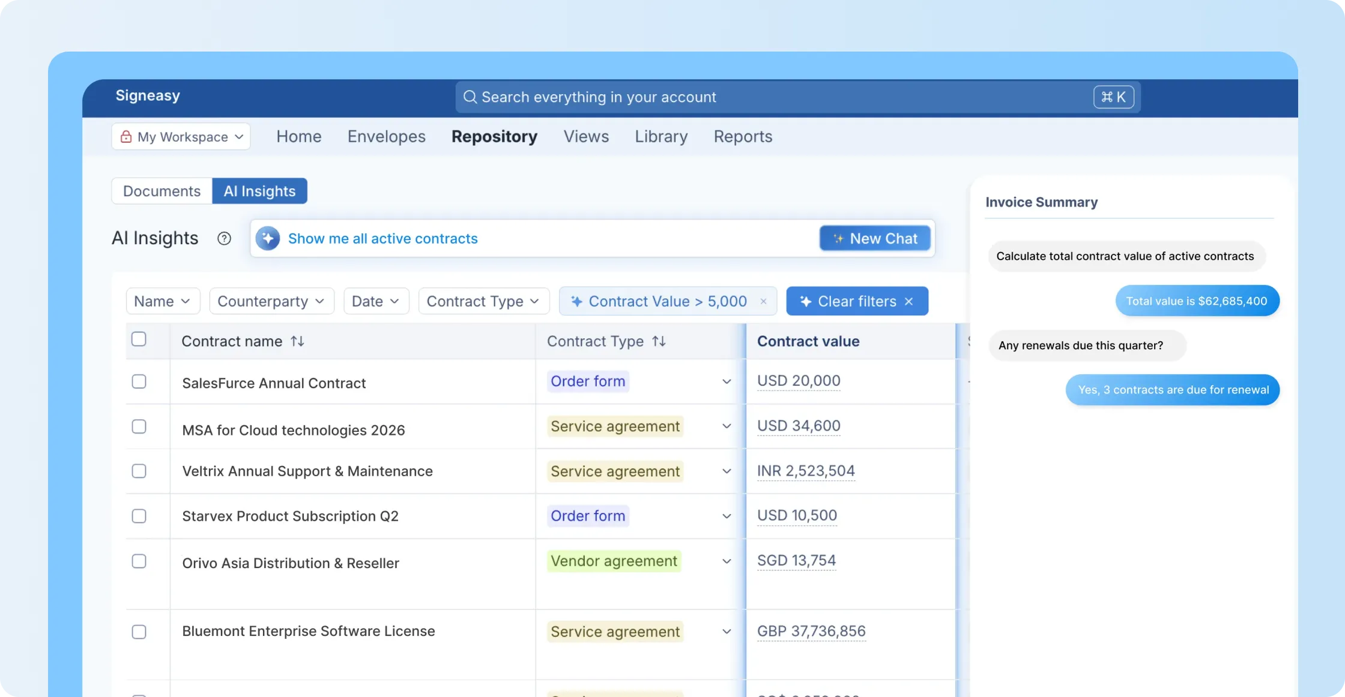Toggle the select-all header checkbox
Viewport: 1345px width, 697px height.
(139, 339)
